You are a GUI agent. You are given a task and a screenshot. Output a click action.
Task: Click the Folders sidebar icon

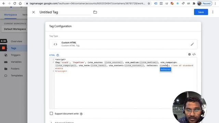tap(6, 69)
